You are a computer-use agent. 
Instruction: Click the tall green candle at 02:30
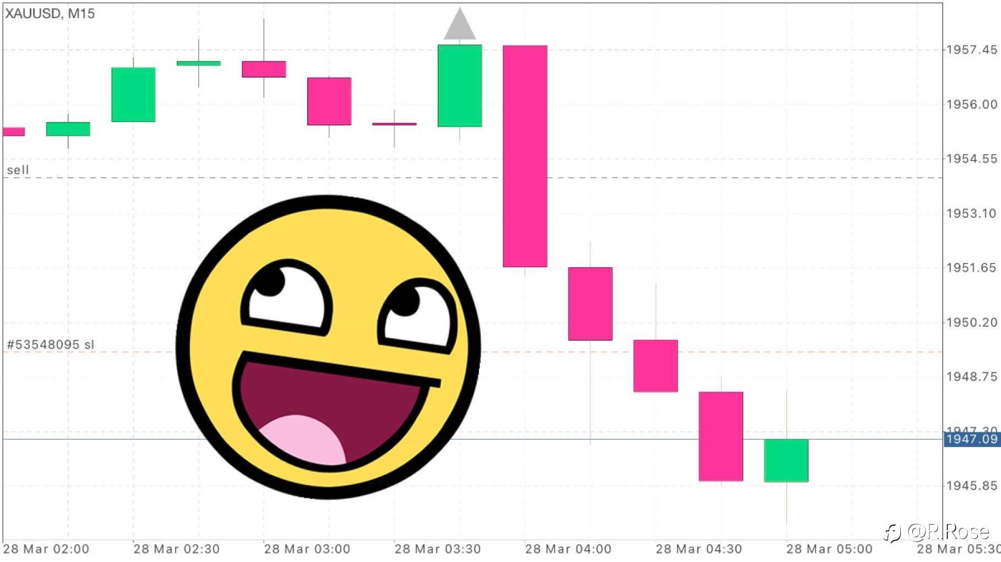click(133, 95)
